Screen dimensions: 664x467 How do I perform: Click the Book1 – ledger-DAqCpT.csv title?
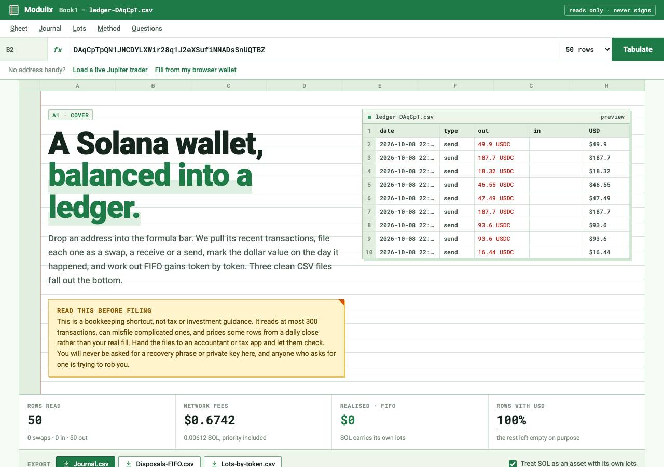pyautogui.click(x=106, y=10)
